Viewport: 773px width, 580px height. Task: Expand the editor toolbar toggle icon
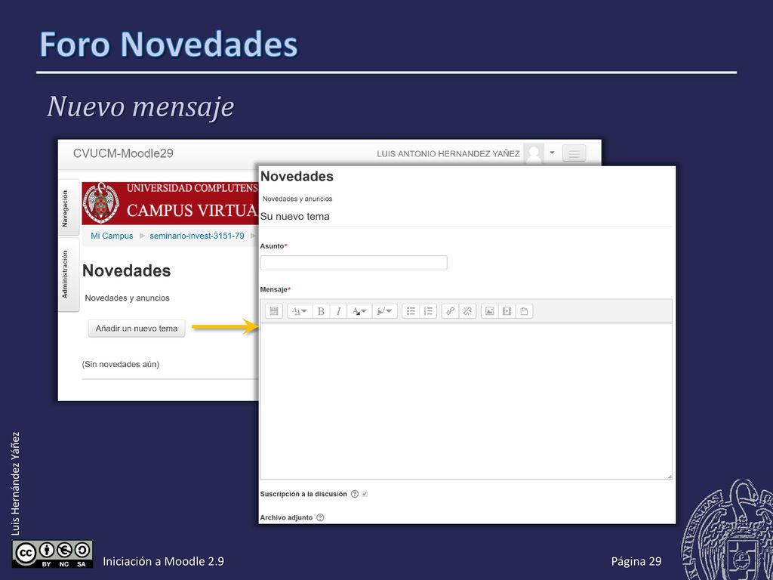tap(274, 311)
